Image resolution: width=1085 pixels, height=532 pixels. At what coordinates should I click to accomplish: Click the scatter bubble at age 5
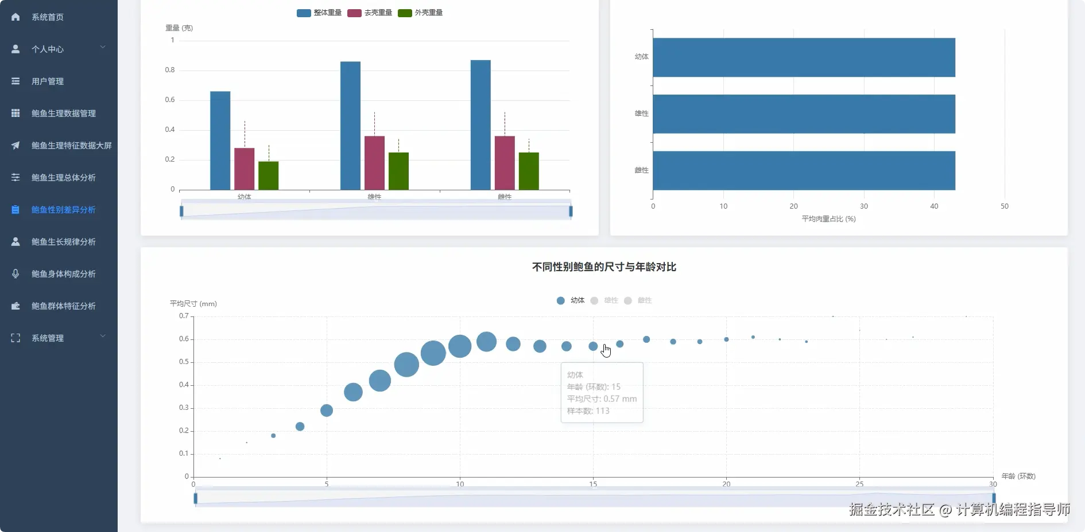pyautogui.click(x=327, y=410)
